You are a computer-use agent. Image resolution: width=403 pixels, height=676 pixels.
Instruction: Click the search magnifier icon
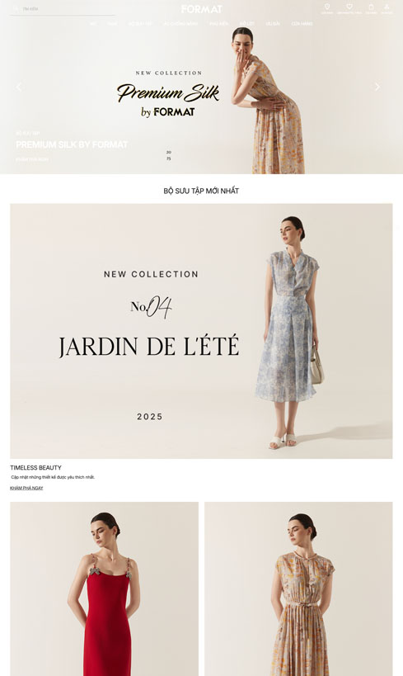[16, 8]
